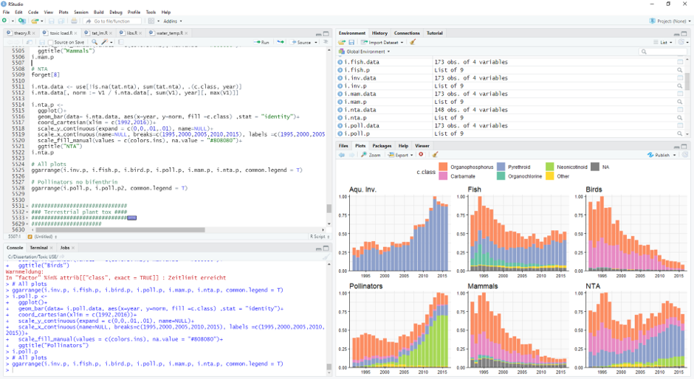
Task: Clear all plots with the broom icon
Action: [x=435, y=155]
